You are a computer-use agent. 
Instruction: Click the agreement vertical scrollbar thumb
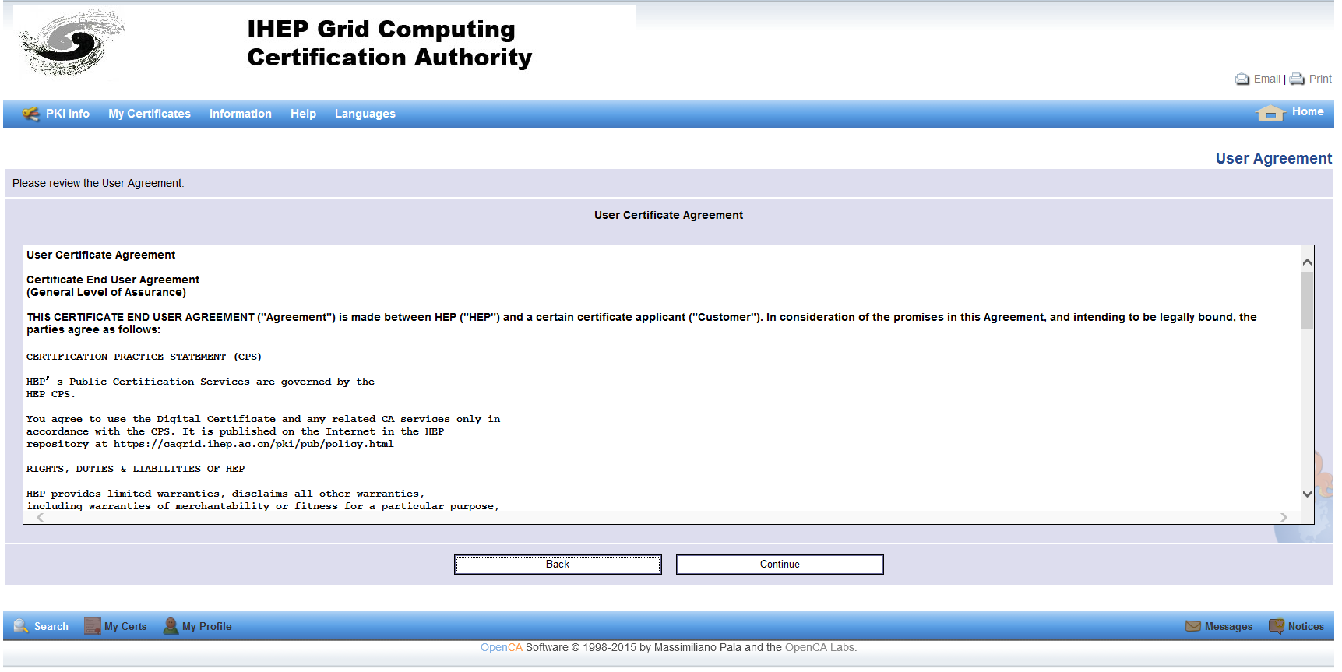coord(1307,301)
